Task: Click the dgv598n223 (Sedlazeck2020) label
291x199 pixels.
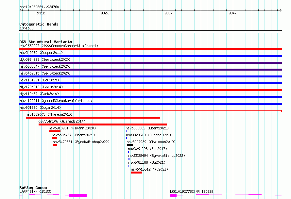Action: (45, 59)
